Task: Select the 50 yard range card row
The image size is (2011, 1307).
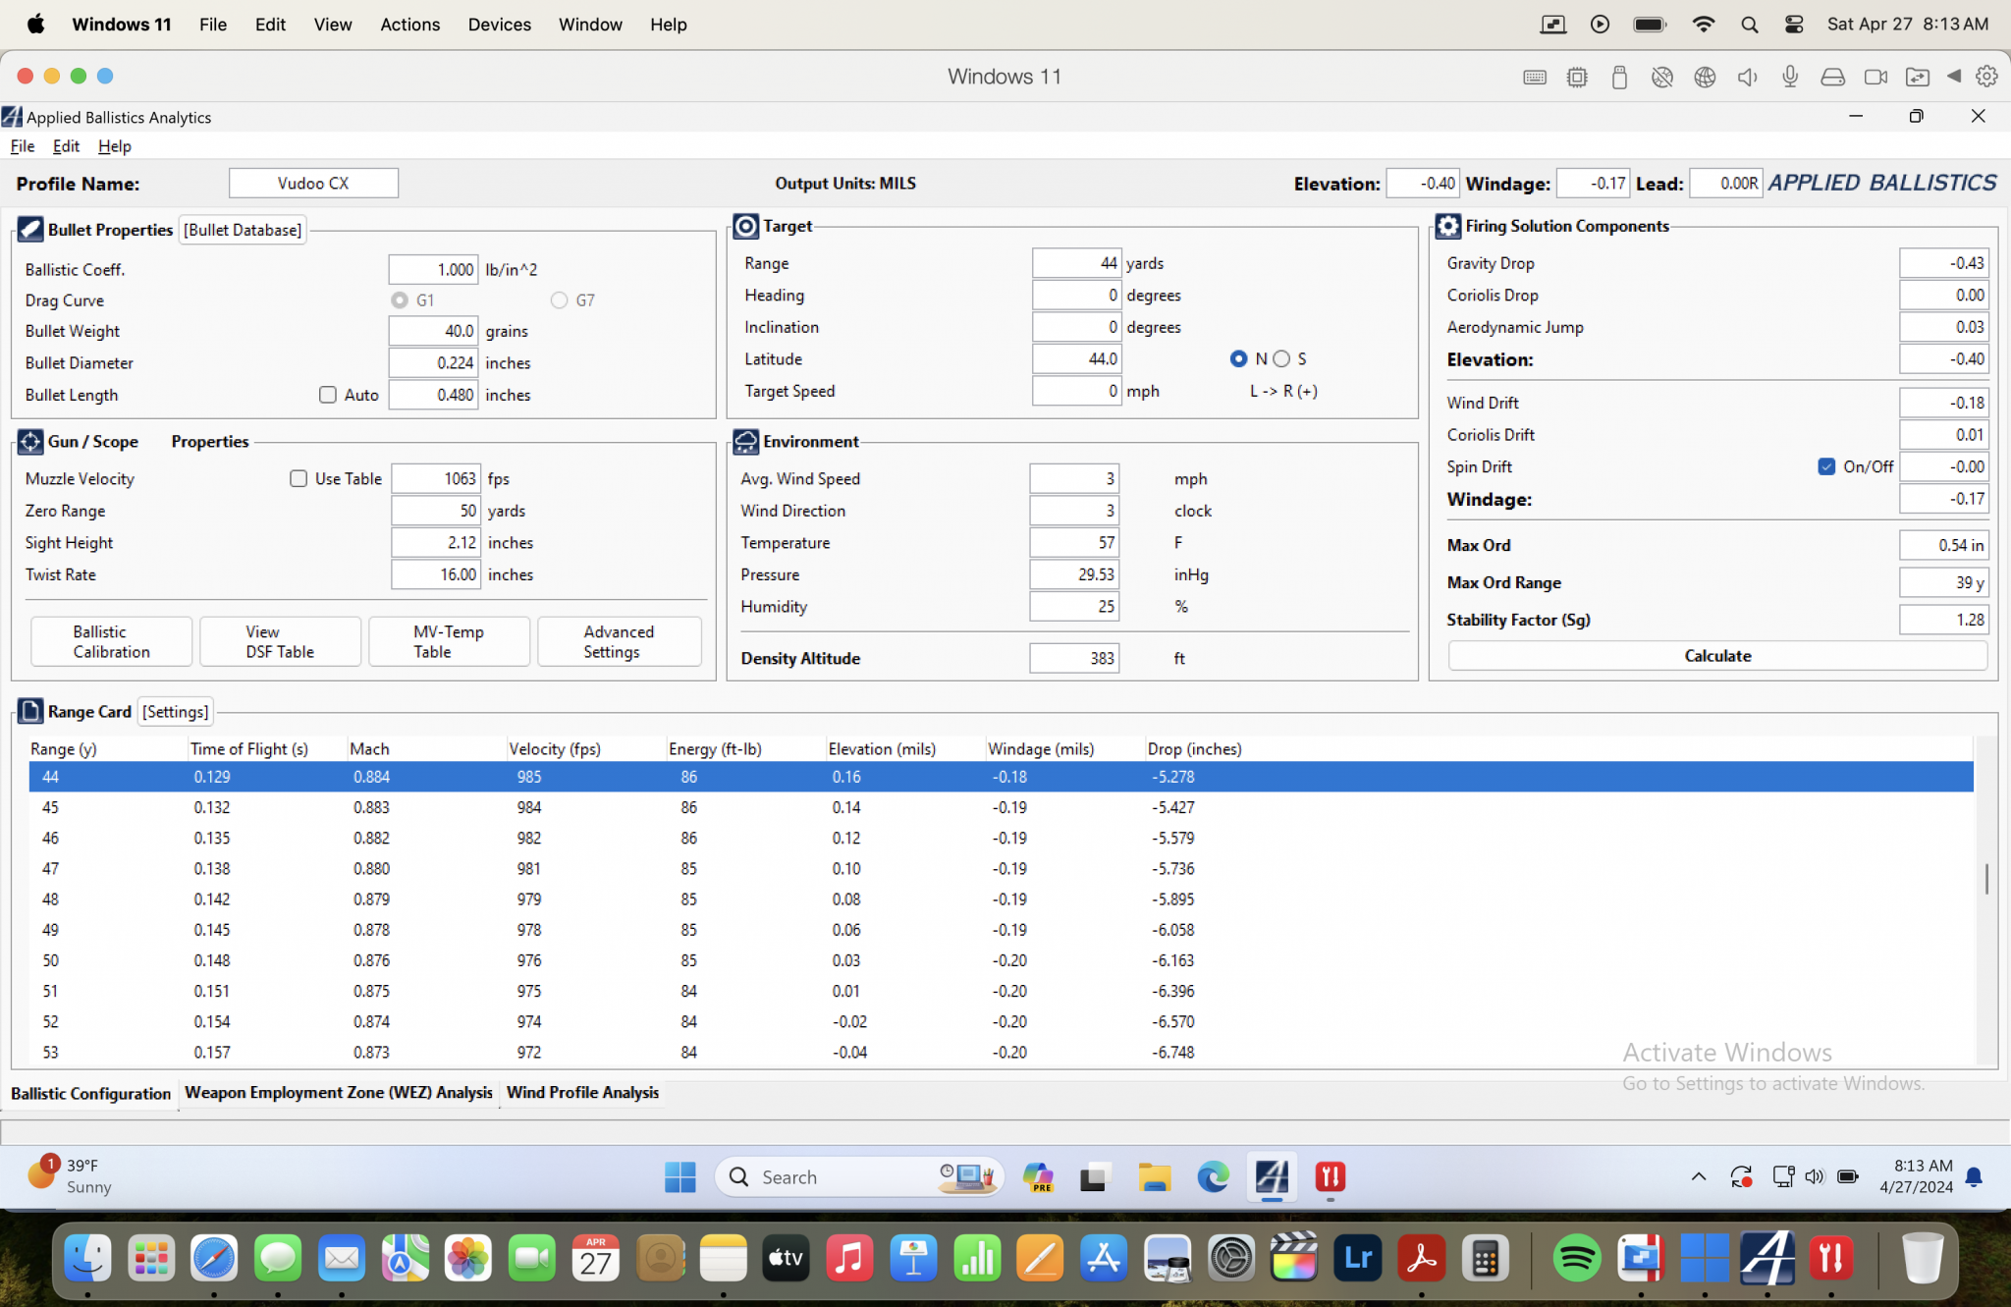Action: pyautogui.click(x=1001, y=960)
